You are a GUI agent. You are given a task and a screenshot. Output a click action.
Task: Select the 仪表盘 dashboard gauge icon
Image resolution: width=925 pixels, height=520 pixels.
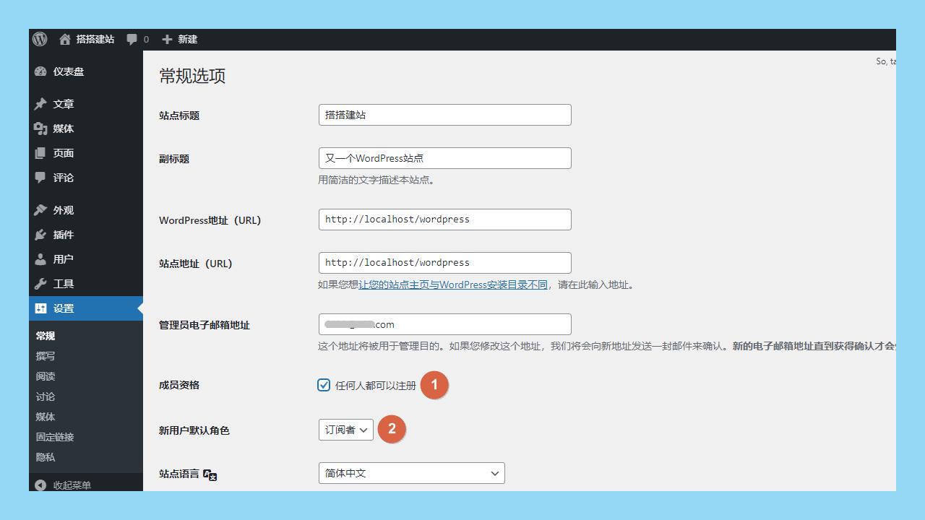coord(40,71)
